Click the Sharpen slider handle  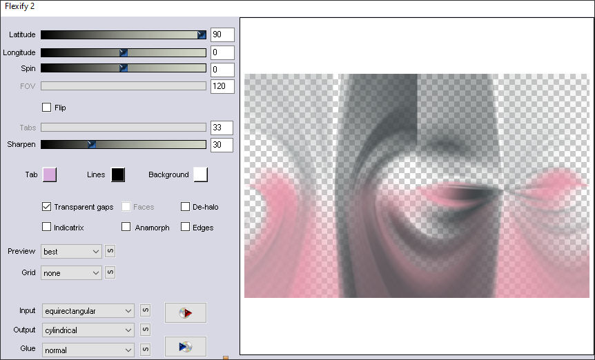(91, 144)
